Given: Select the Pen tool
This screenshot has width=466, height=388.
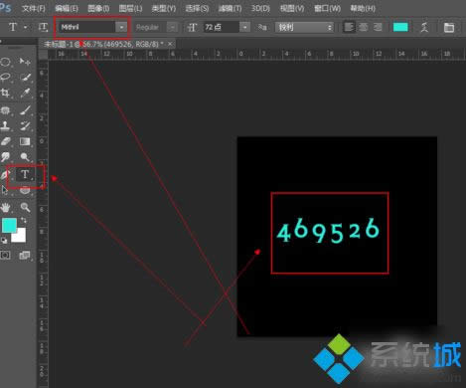Looking at the screenshot, I should tap(4, 174).
